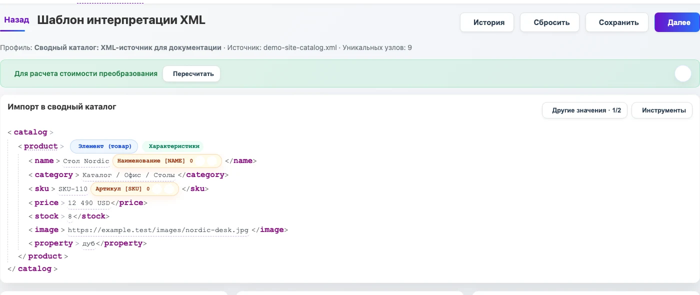The height and width of the screenshot is (295, 700).
Task: Select the opening price tag
Action: 46,203
